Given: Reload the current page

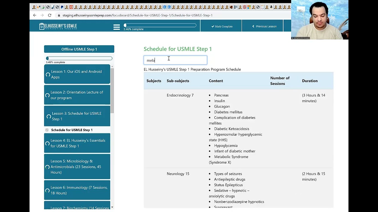Looking at the screenshot, I should tap(50, 15).
